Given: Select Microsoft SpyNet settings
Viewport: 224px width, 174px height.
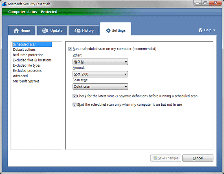Looking at the screenshot, I should (x=26, y=81).
